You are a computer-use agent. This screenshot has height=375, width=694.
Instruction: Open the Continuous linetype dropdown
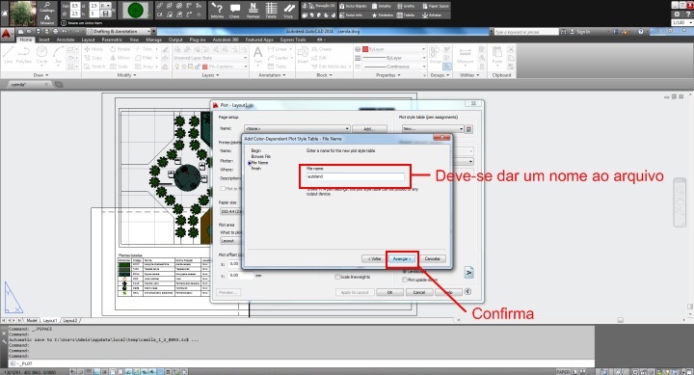pos(394,67)
